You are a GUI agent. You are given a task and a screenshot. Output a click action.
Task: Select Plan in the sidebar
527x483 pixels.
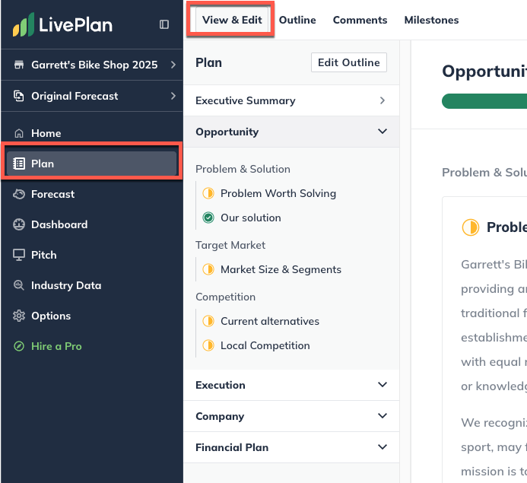(x=91, y=164)
